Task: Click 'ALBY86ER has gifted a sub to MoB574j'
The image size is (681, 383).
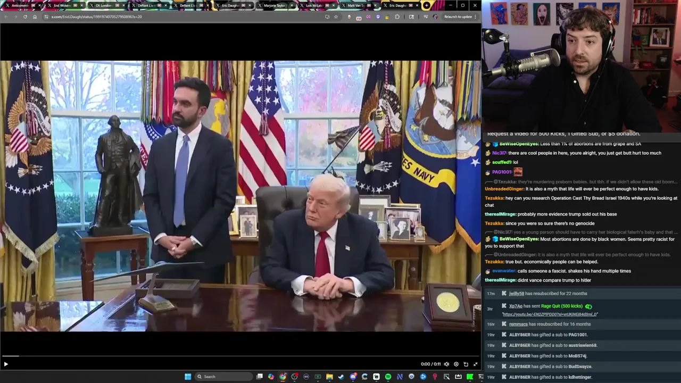Action: coord(548,356)
